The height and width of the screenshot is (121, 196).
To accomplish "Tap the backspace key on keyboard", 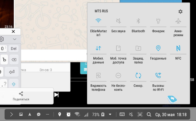I will tap(14, 60).
